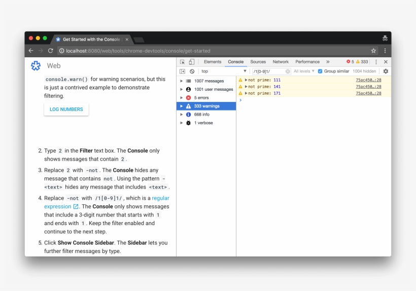Switch to the Network tab

[x=281, y=62]
